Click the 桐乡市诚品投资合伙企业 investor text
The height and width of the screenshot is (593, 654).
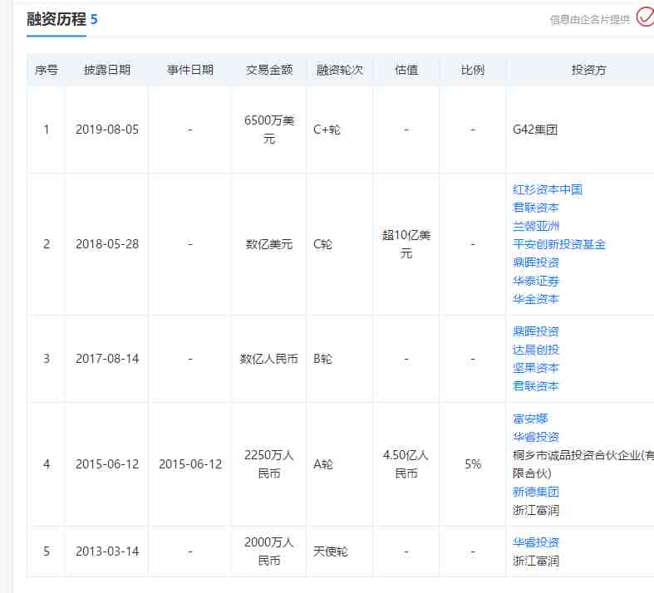coord(583,464)
